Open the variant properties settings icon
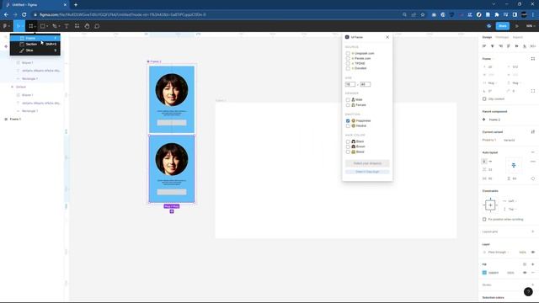This screenshot has height=303, width=539. pyautogui.click(x=533, y=132)
